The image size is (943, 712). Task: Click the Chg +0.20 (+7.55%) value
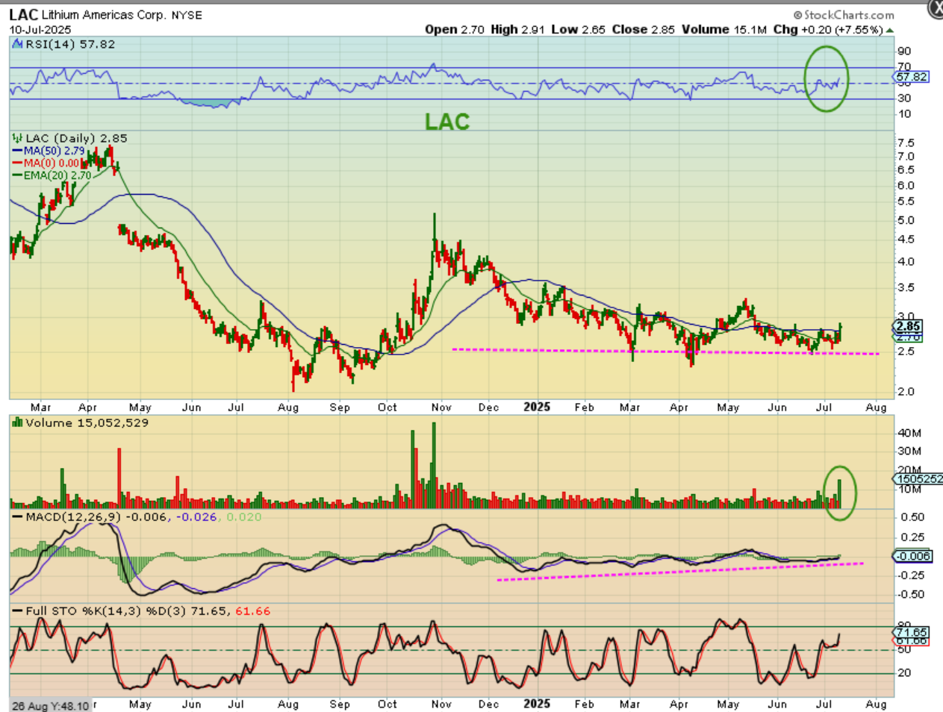[x=828, y=30]
